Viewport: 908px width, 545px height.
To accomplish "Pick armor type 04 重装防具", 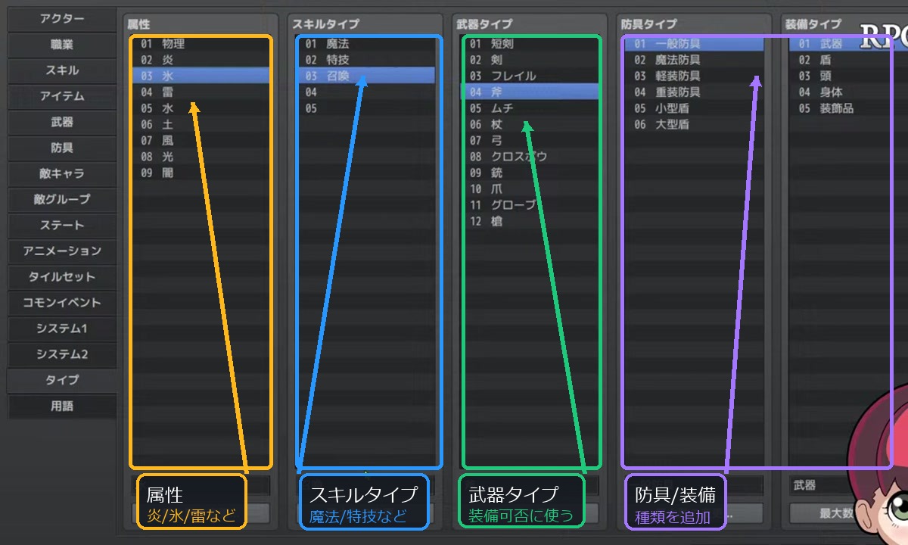I will pos(695,92).
